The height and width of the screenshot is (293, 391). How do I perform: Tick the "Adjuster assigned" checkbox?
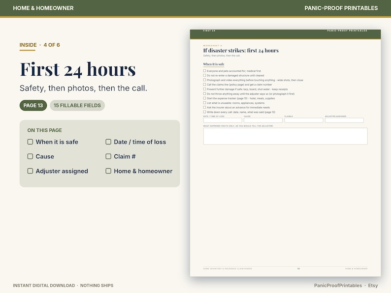30,171
